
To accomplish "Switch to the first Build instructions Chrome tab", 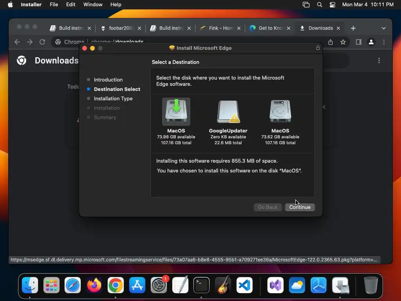I will tap(70, 28).
